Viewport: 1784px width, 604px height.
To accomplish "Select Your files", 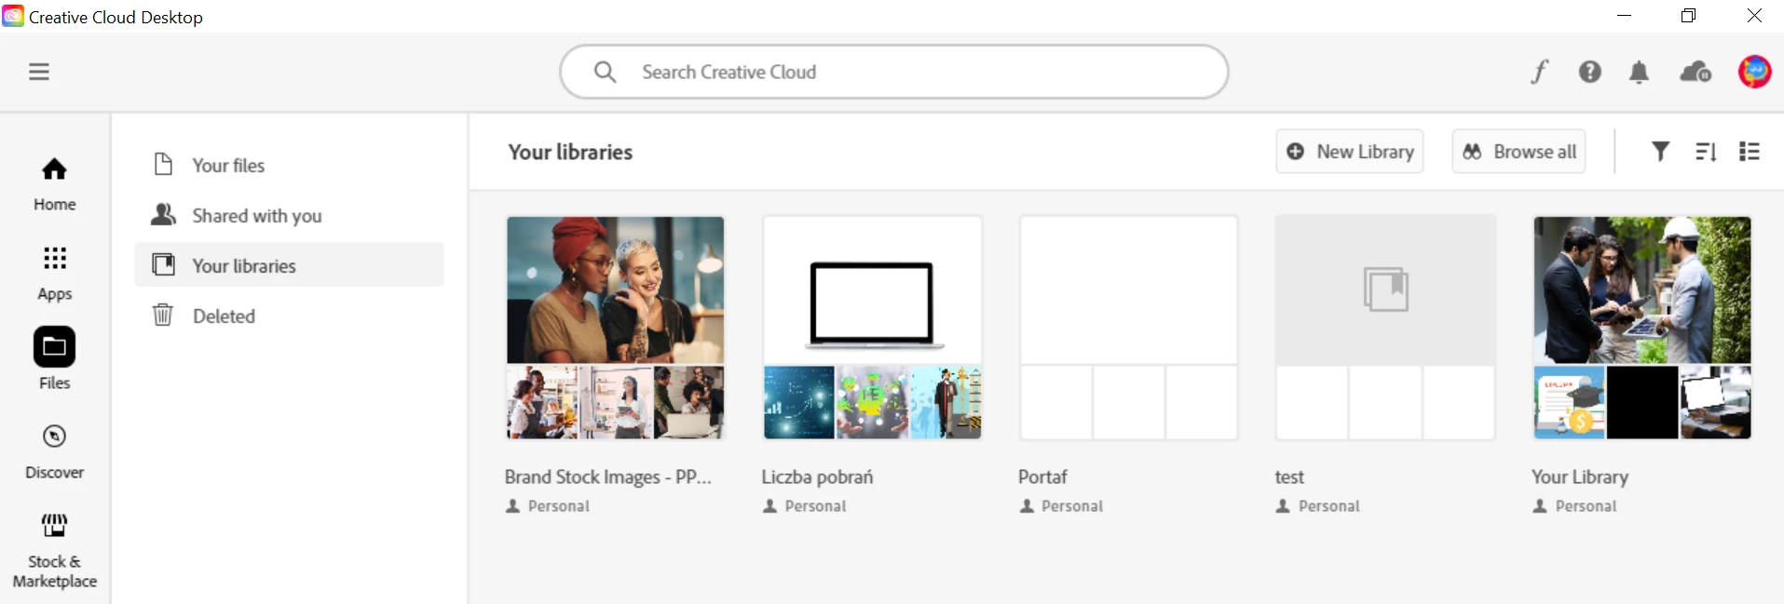I will tap(289, 165).
